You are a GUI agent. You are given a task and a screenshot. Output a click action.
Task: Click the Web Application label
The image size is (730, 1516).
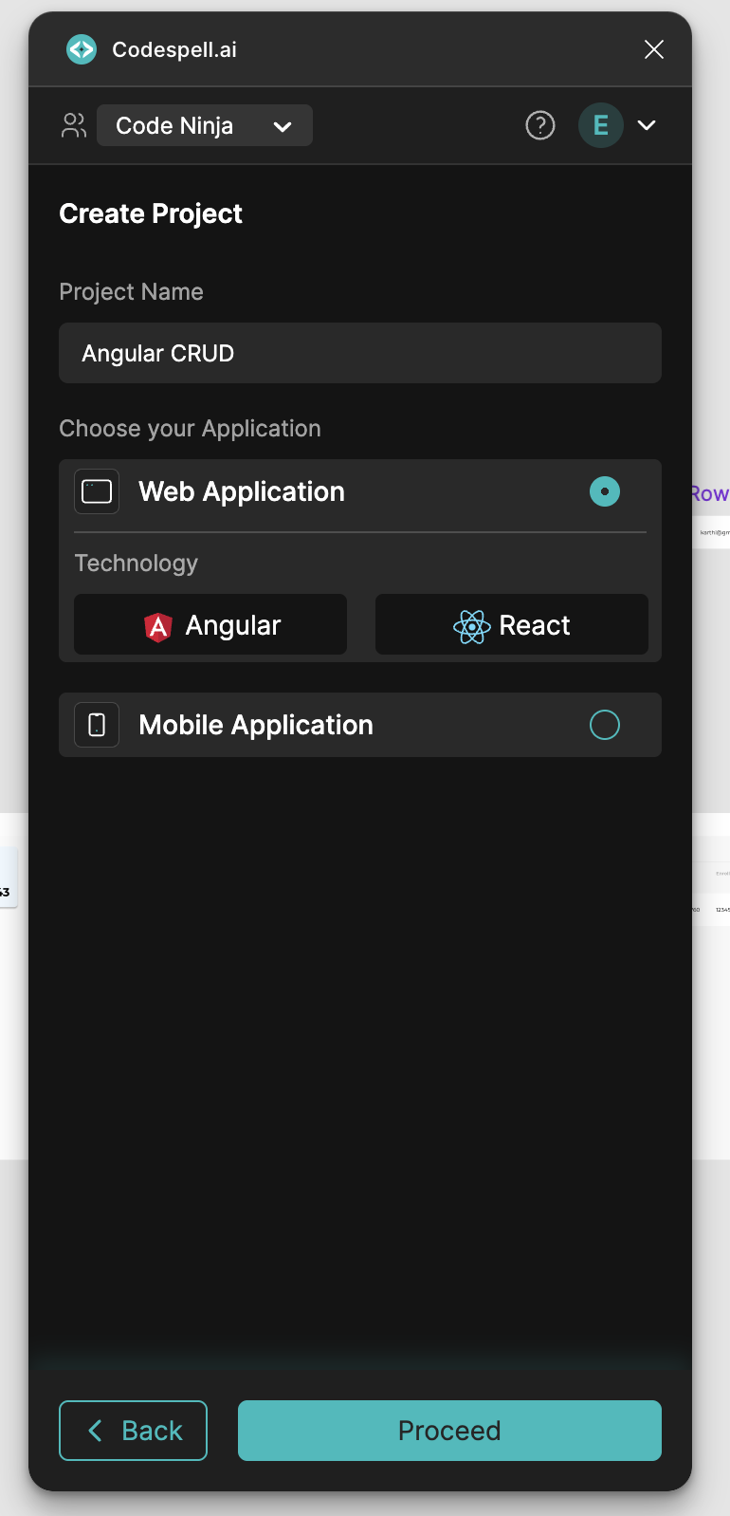tap(242, 491)
